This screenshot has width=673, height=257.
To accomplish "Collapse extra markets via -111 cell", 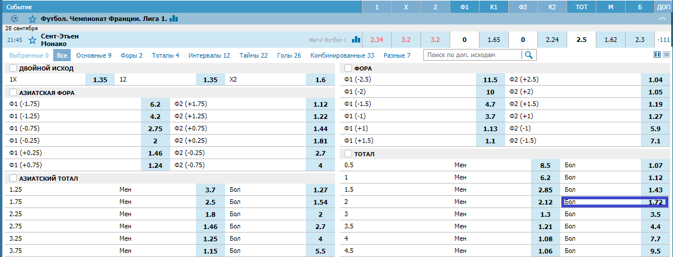I will pyautogui.click(x=663, y=40).
